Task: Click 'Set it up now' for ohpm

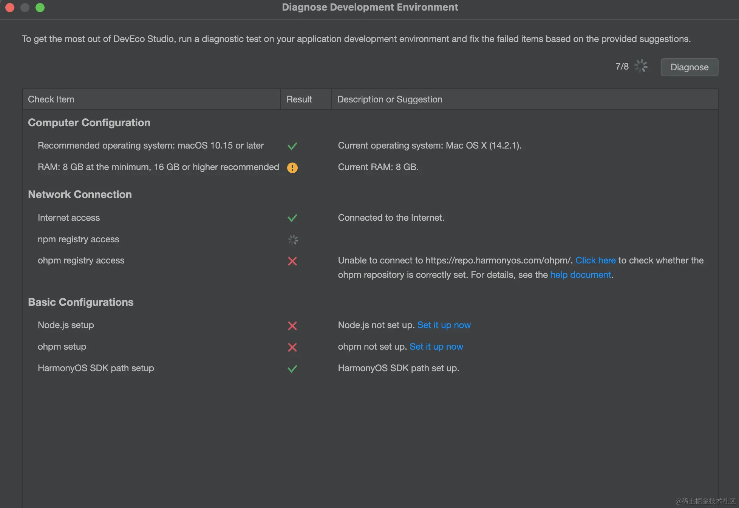Action: tap(436, 347)
